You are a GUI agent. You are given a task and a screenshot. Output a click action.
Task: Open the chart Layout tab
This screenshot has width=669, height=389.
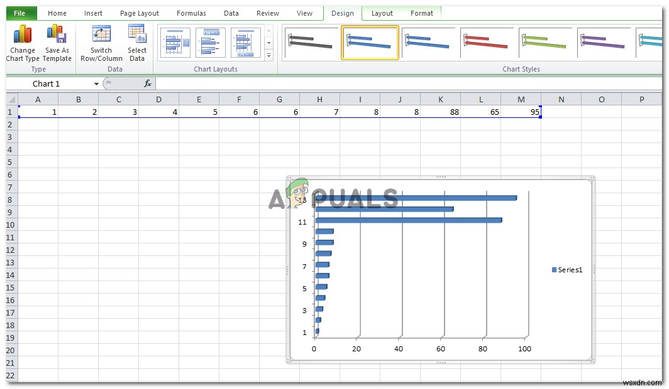coord(382,13)
